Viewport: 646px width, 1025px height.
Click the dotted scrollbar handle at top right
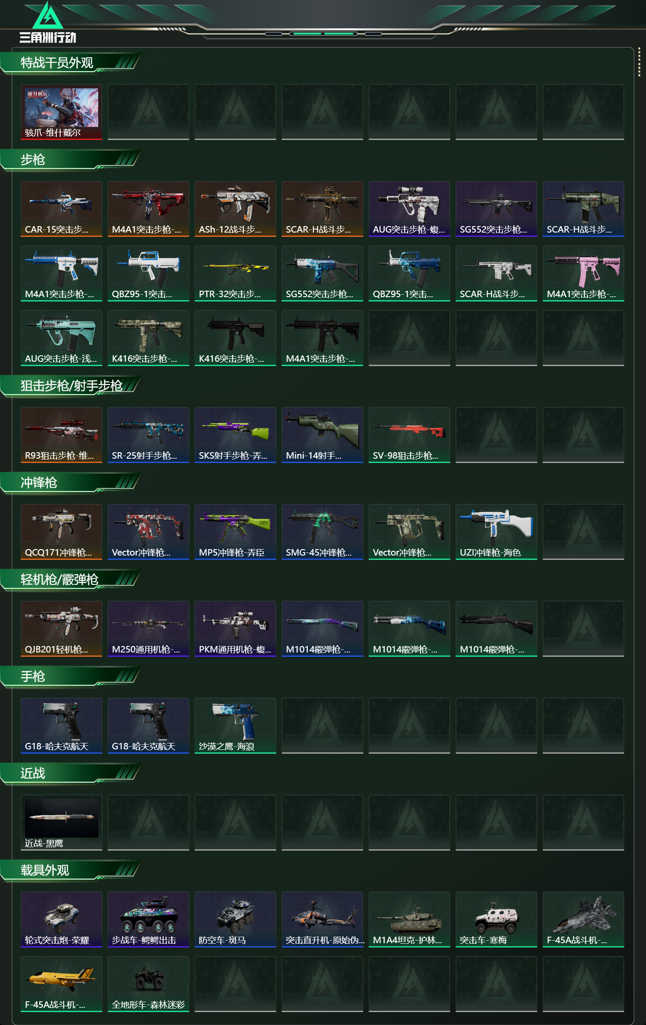point(639,63)
